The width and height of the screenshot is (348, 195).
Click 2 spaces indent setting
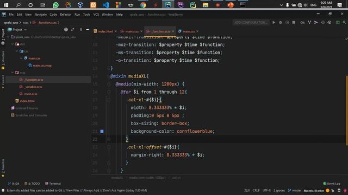pyautogui.click(x=279, y=190)
